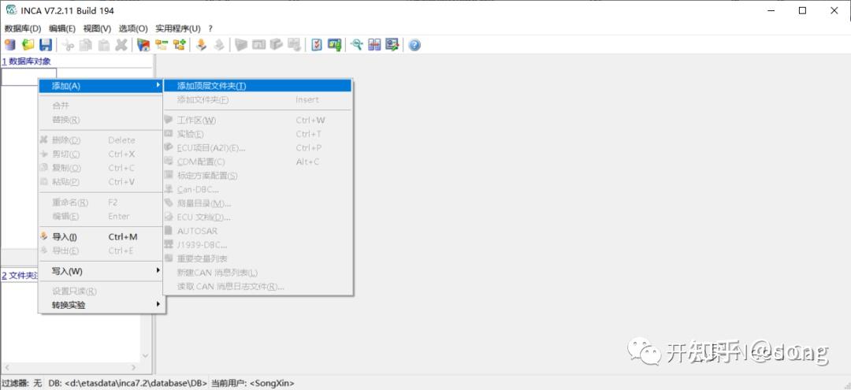851x390 pixels.
Task: Click greyed 剪切(C) context menu entry
Action: (102, 154)
